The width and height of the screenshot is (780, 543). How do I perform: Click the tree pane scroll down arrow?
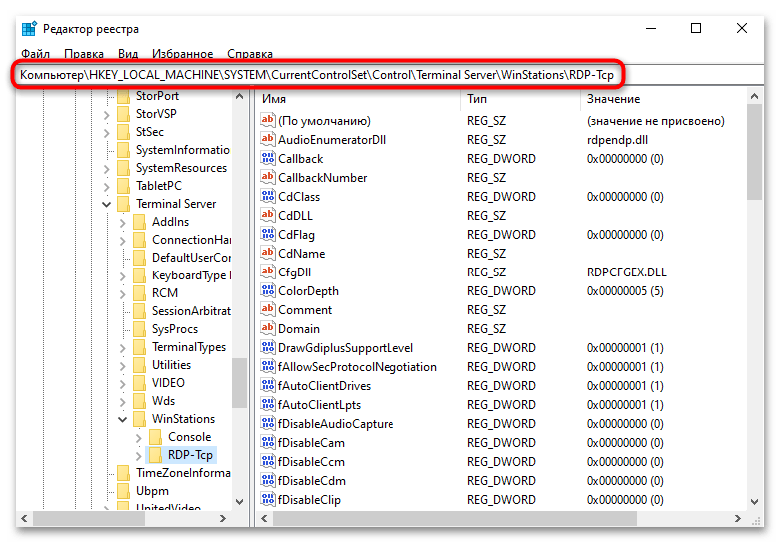240,502
